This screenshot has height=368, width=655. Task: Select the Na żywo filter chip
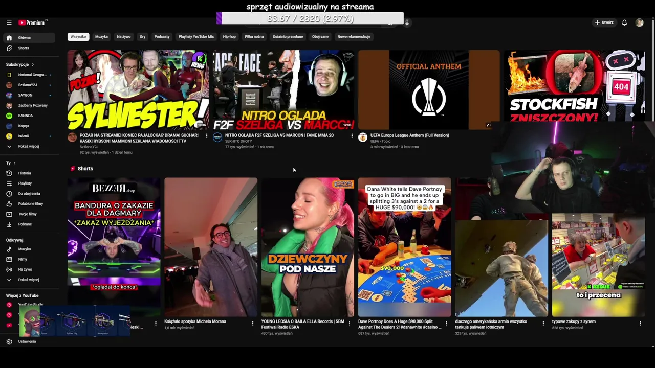click(x=123, y=37)
